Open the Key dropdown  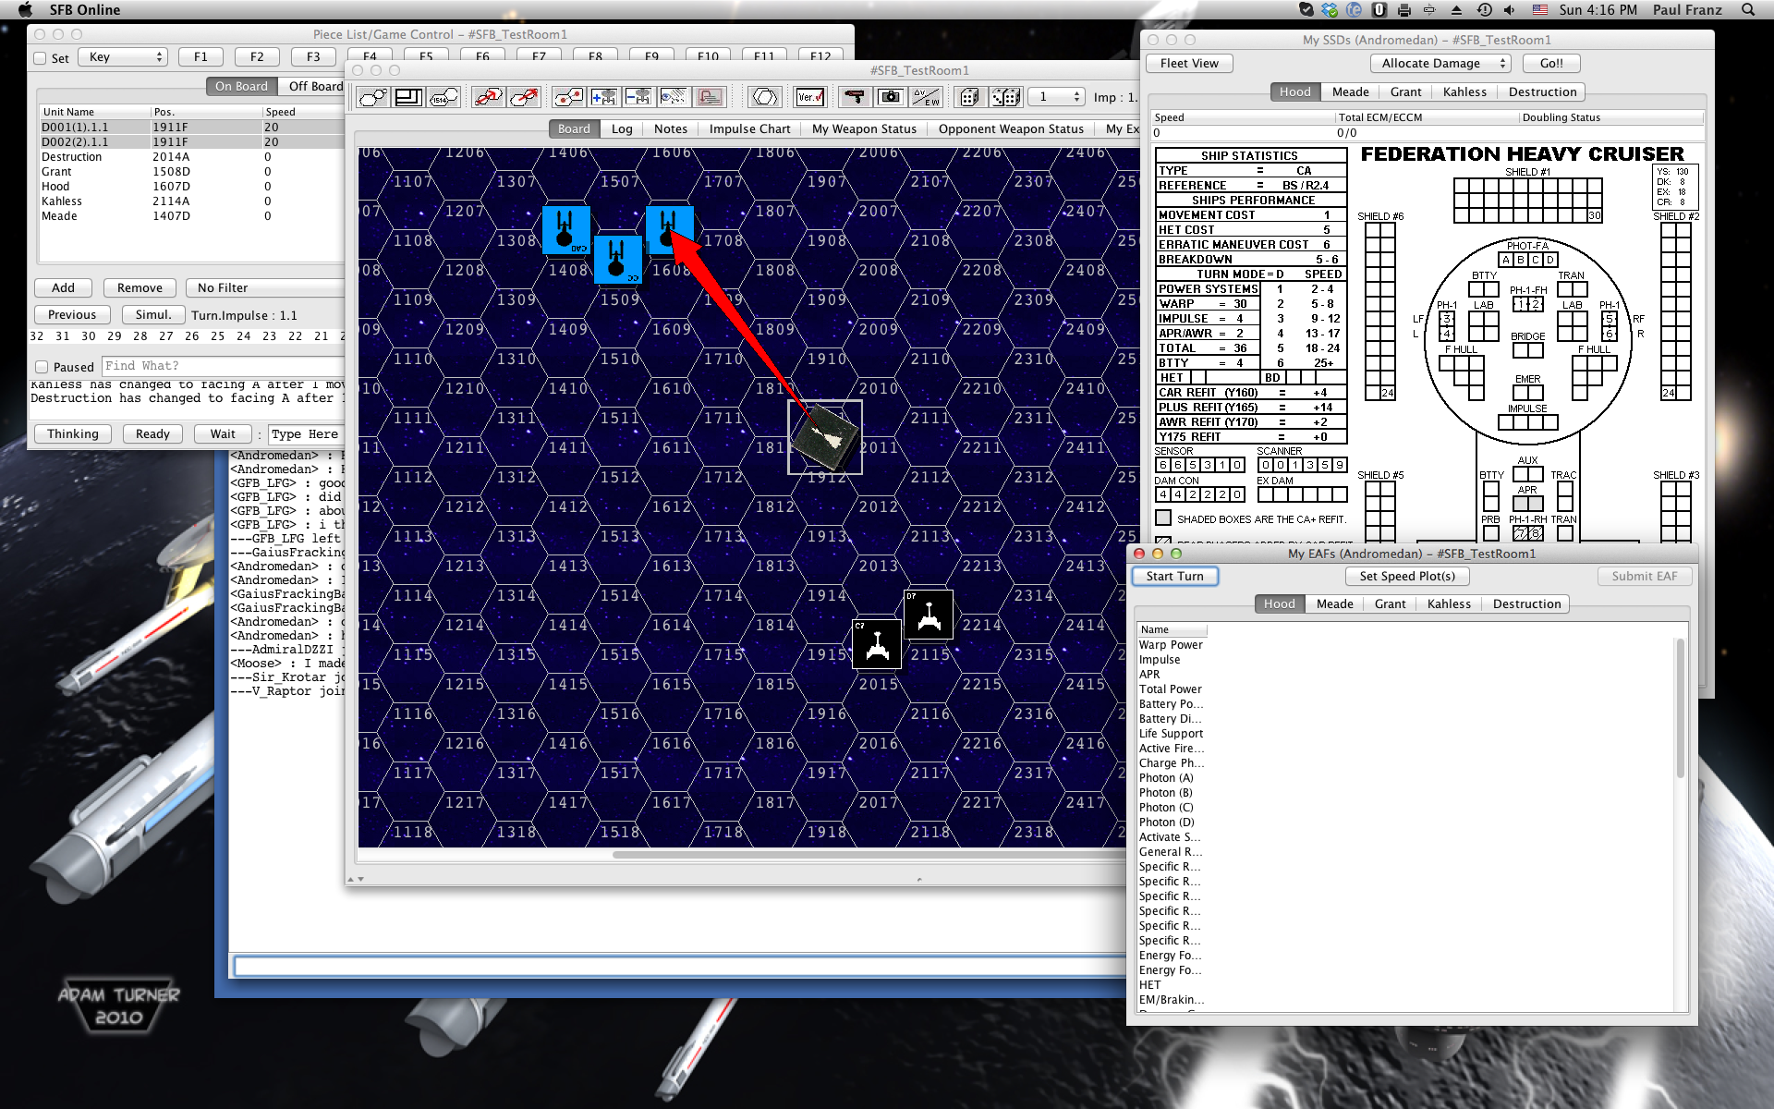pyautogui.click(x=123, y=57)
